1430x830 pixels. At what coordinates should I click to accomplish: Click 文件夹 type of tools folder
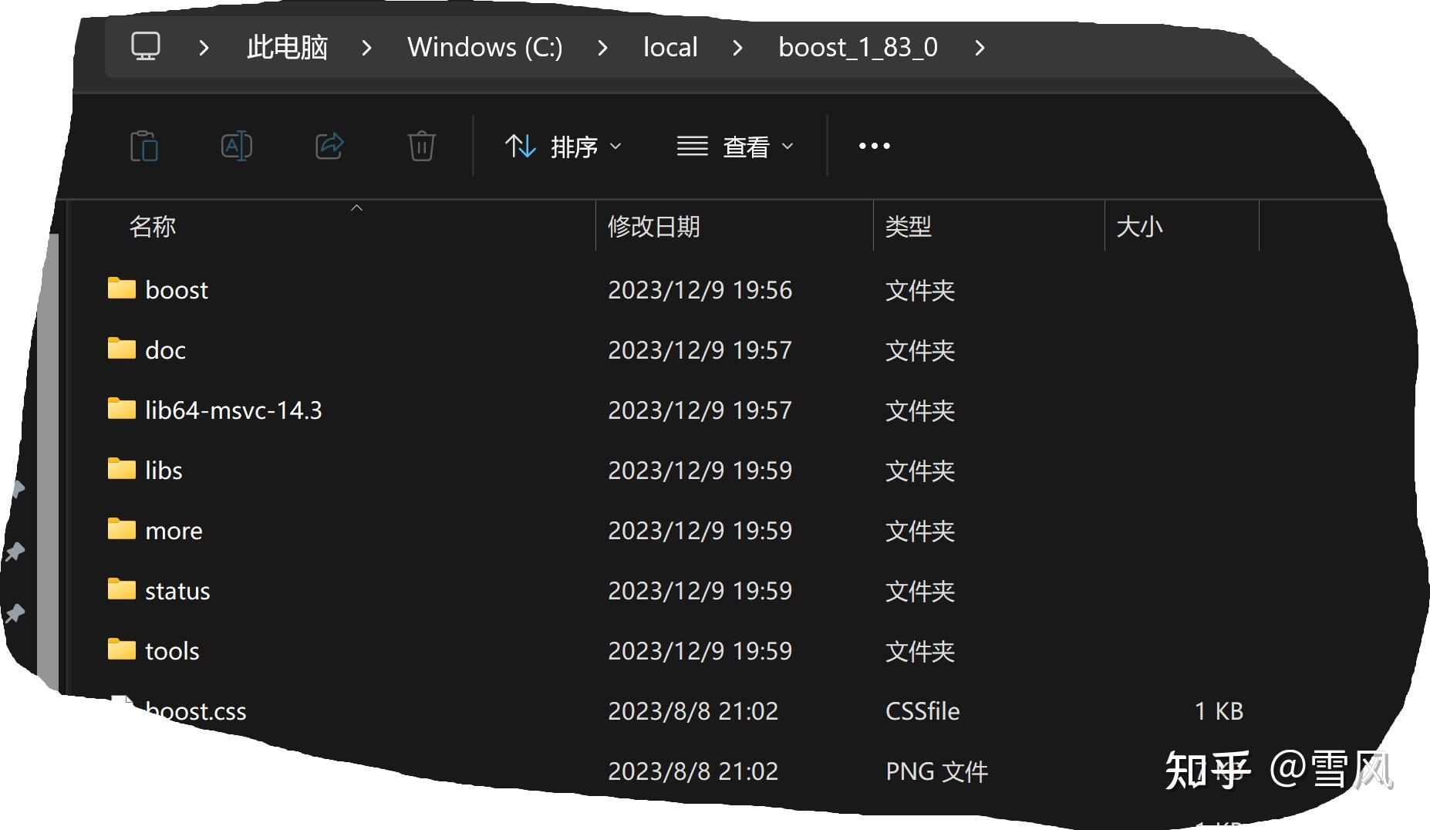pos(920,651)
